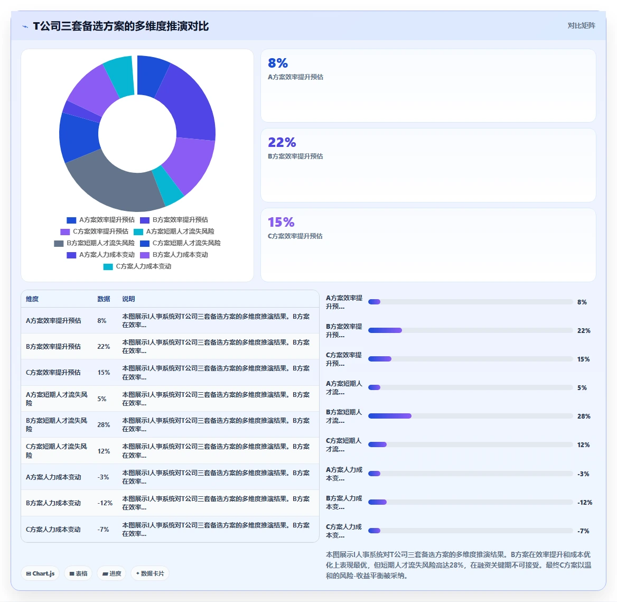Image resolution: width=617 pixels, height=602 pixels.
Task: Click the dashboard title T公司三套备选方案
Action: tap(121, 26)
